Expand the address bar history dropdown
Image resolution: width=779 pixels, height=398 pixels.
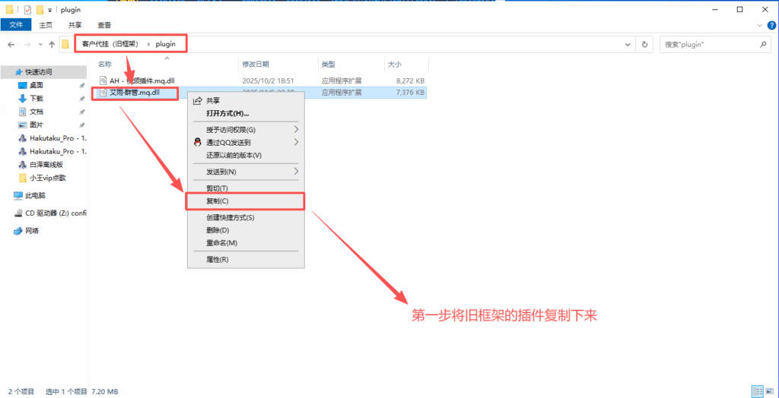click(628, 45)
